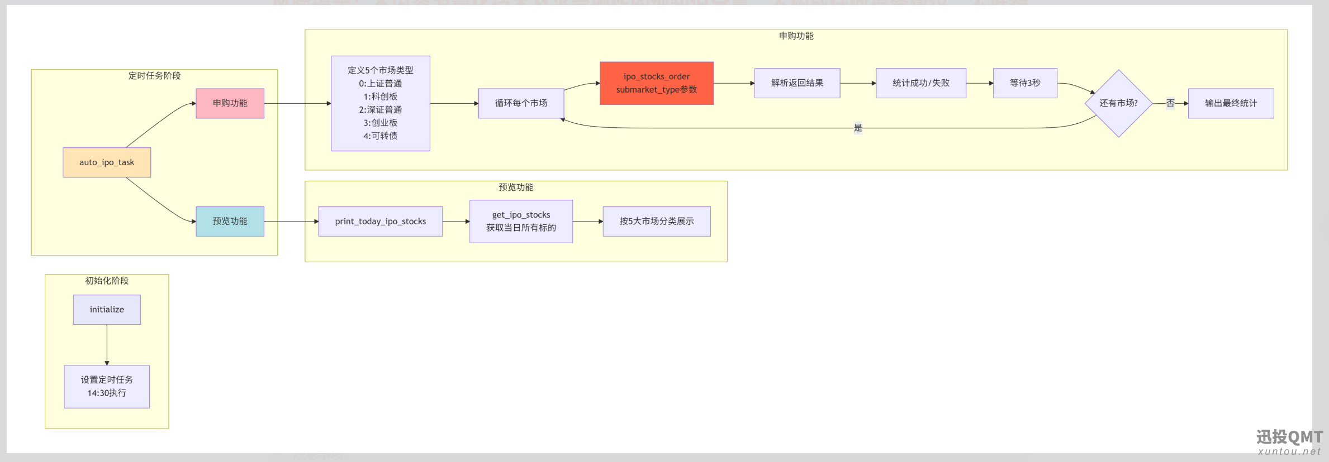Click the red ipo_stocks_order node

pyautogui.click(x=657, y=83)
